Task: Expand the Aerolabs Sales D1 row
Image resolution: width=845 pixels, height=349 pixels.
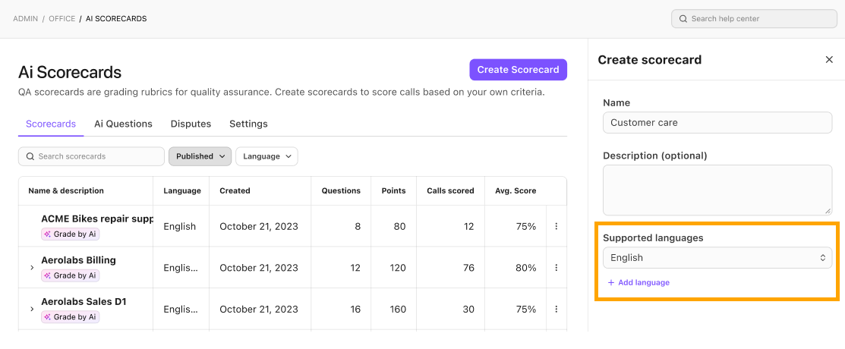Action: coord(32,309)
